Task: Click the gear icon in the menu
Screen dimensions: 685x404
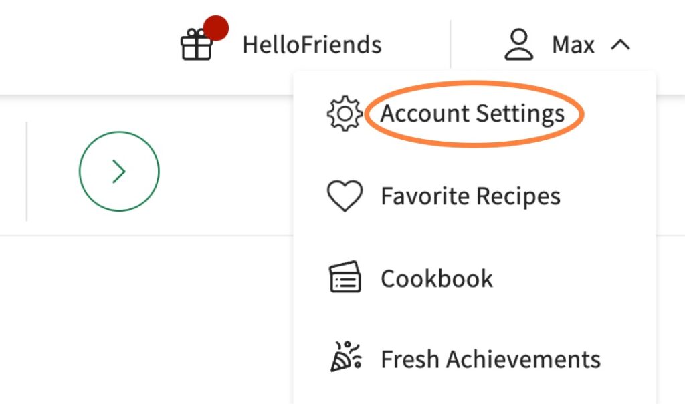Action: coord(344,114)
